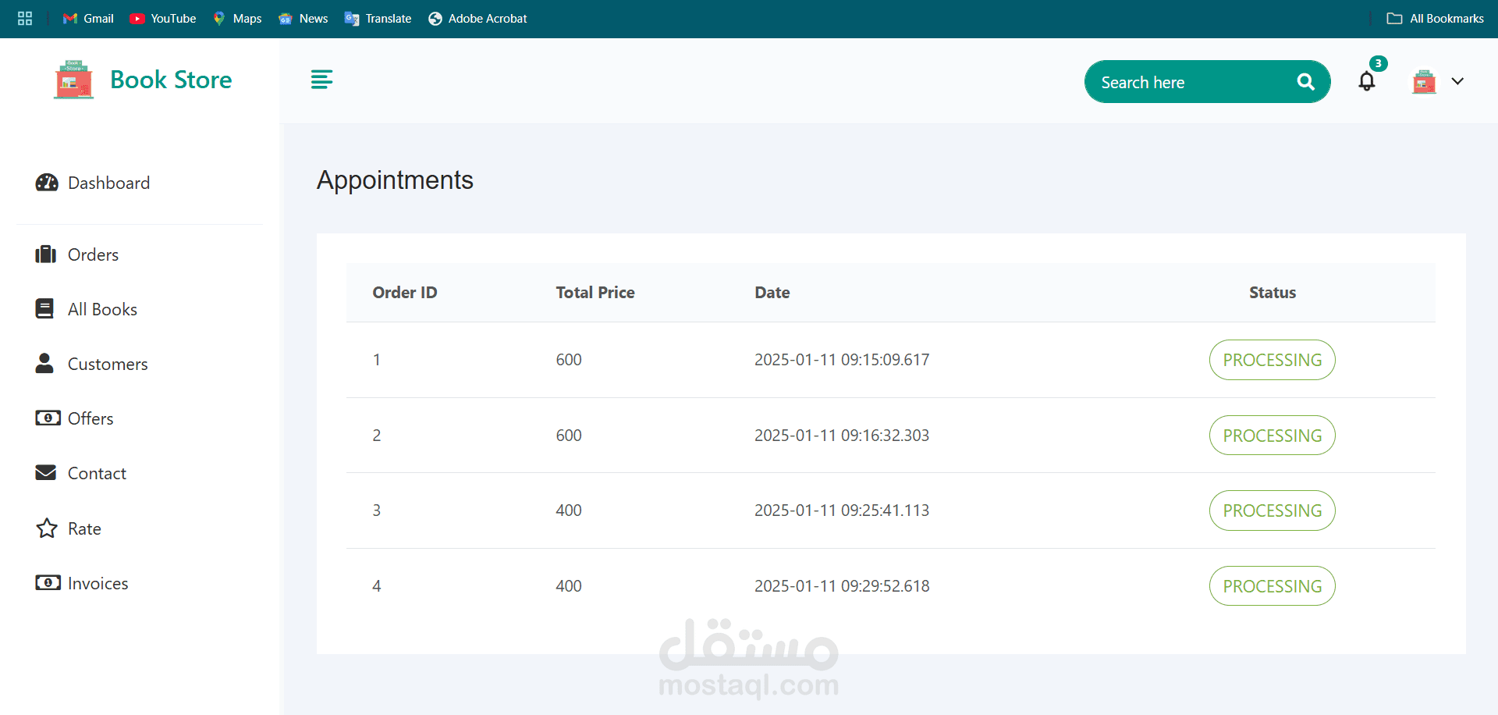
Task: Open All Books in the sidebar
Action: click(102, 309)
